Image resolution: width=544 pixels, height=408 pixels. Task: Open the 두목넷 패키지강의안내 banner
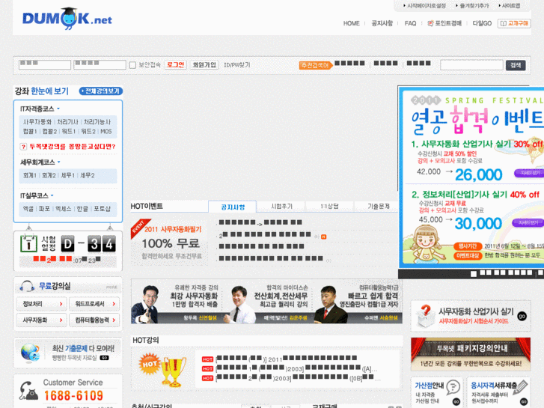(x=471, y=354)
